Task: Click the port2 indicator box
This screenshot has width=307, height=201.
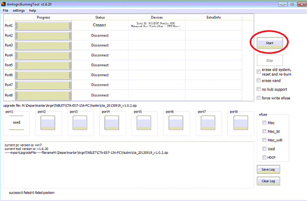Action: pos(48,123)
